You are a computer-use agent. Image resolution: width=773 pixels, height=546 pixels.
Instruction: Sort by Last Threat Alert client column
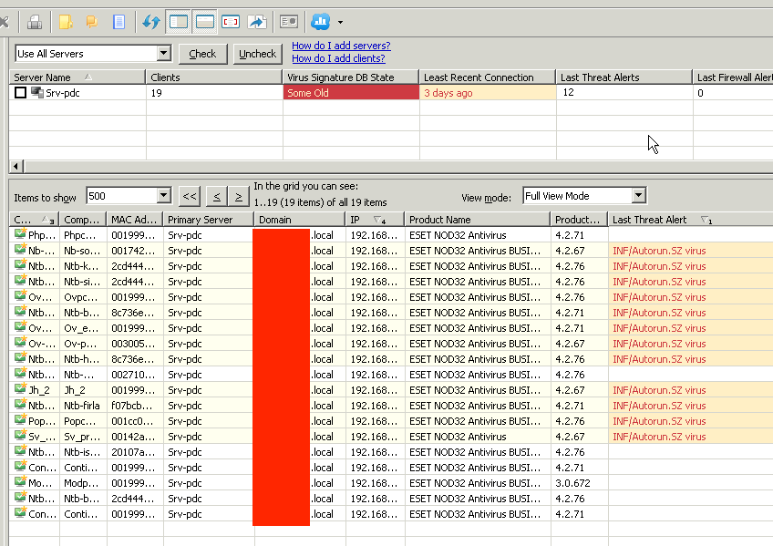690,220
